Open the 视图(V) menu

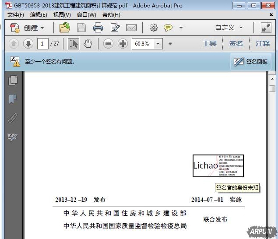[62, 15]
